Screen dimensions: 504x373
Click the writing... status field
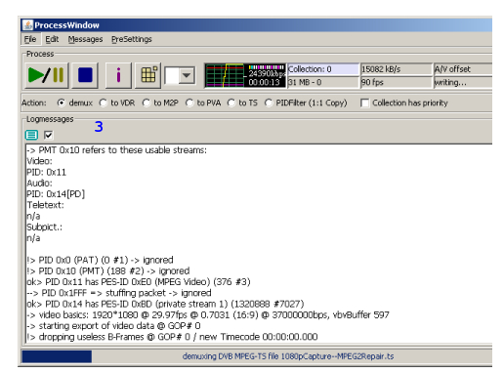462,82
